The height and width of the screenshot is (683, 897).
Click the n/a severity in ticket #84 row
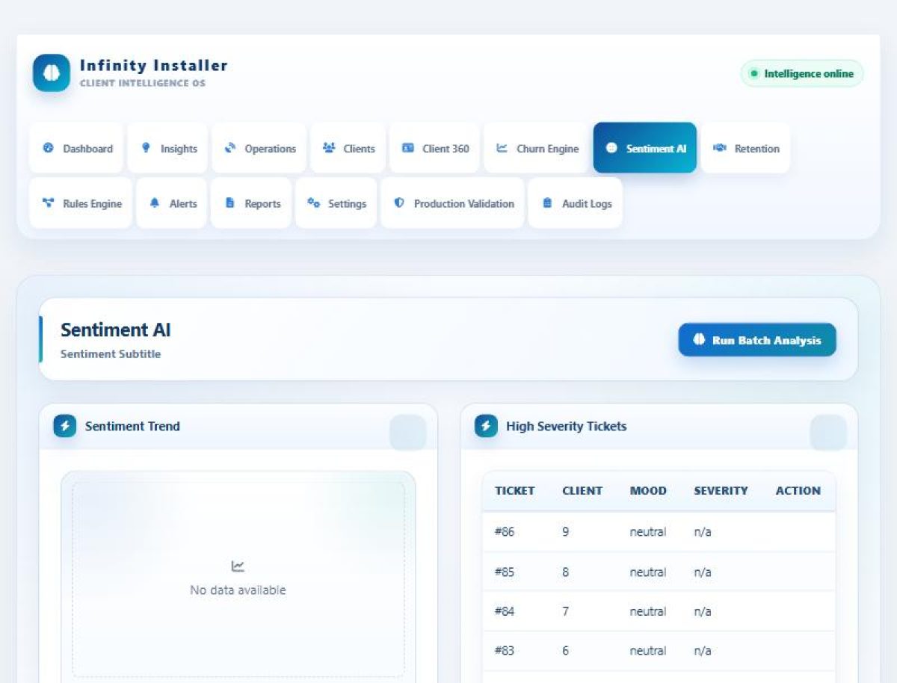pos(703,611)
